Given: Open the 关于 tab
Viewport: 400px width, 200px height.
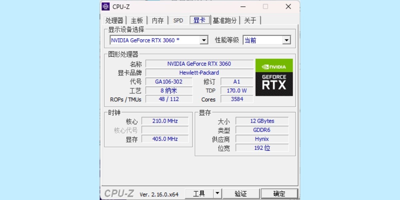Looking at the screenshot, I should click(x=250, y=21).
